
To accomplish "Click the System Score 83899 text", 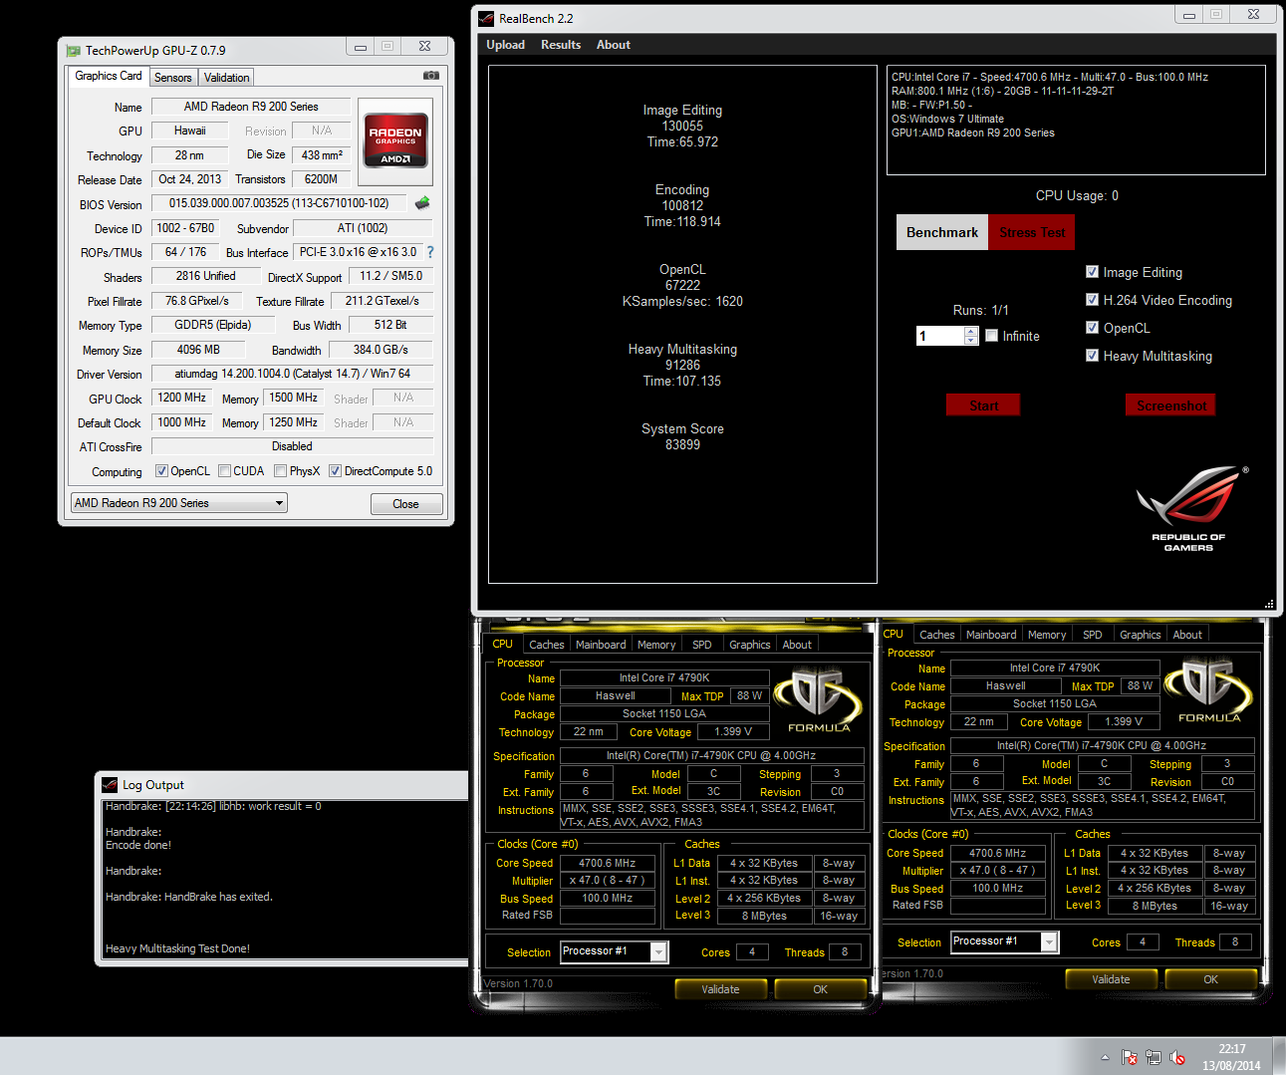I will click(682, 436).
